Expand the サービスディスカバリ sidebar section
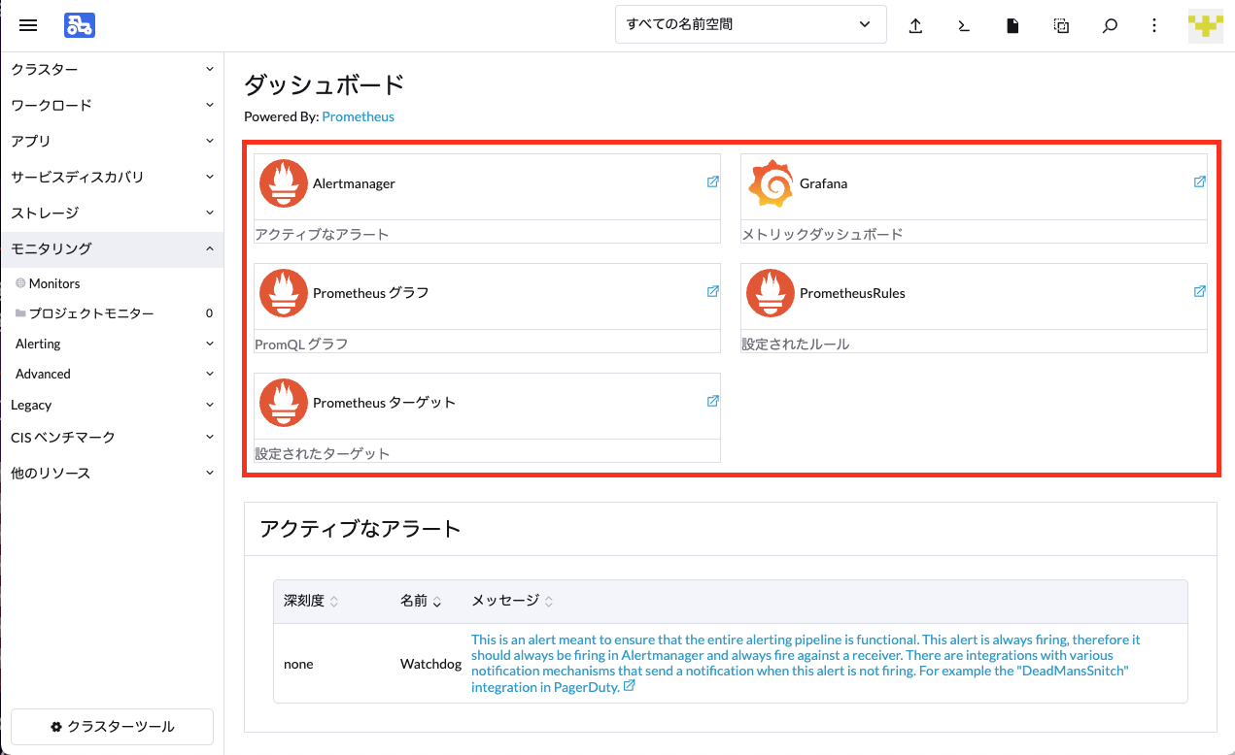Screen dimensions: 1235x755 coord(112,177)
